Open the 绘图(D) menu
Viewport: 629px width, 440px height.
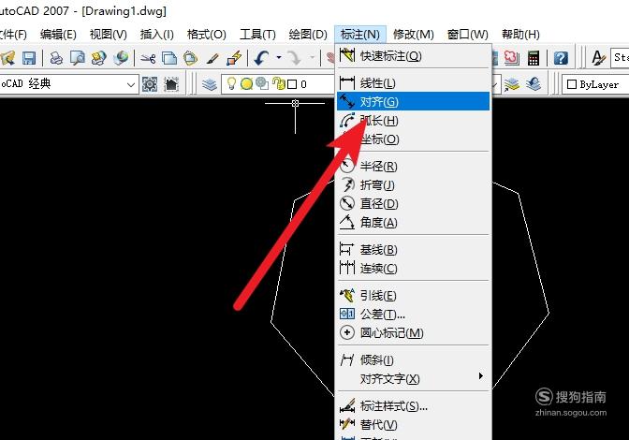coord(308,35)
